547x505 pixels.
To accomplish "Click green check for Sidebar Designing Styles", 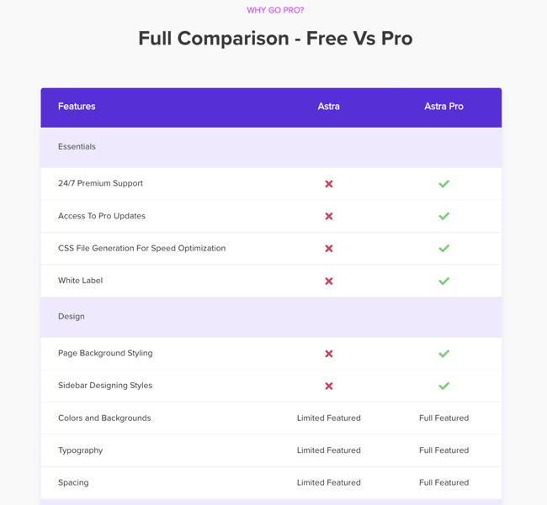I will [443, 386].
